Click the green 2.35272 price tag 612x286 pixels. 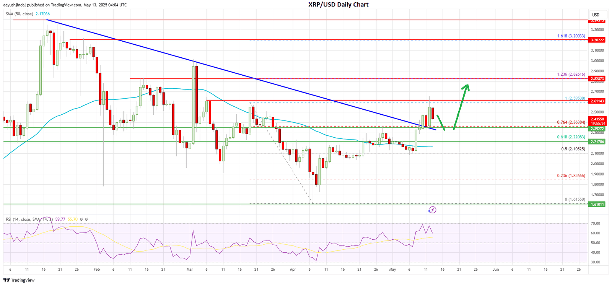[x=597, y=129]
